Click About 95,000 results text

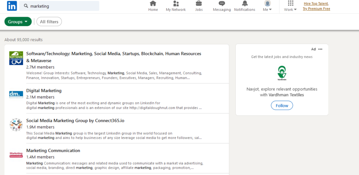click(x=23, y=40)
